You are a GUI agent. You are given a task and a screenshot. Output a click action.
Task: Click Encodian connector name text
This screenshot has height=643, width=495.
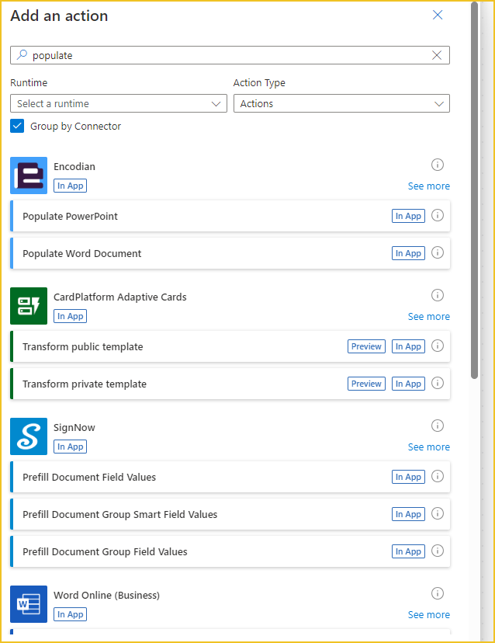point(74,166)
